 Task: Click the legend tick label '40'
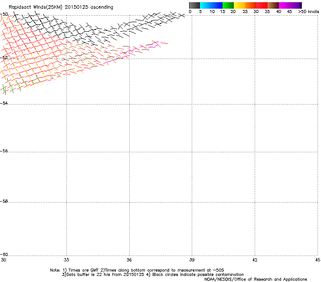(278, 12)
